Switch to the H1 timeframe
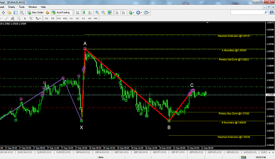Viewport: 275px width, 159px height. click(x=71, y=18)
